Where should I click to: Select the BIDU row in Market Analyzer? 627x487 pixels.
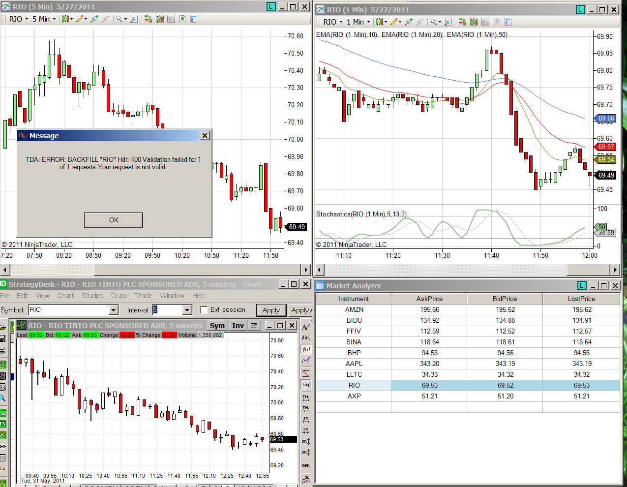coord(468,320)
